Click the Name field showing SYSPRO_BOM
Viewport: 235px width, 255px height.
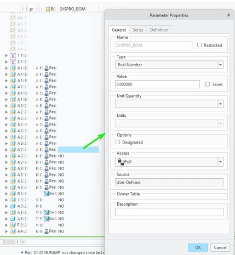[153, 45]
